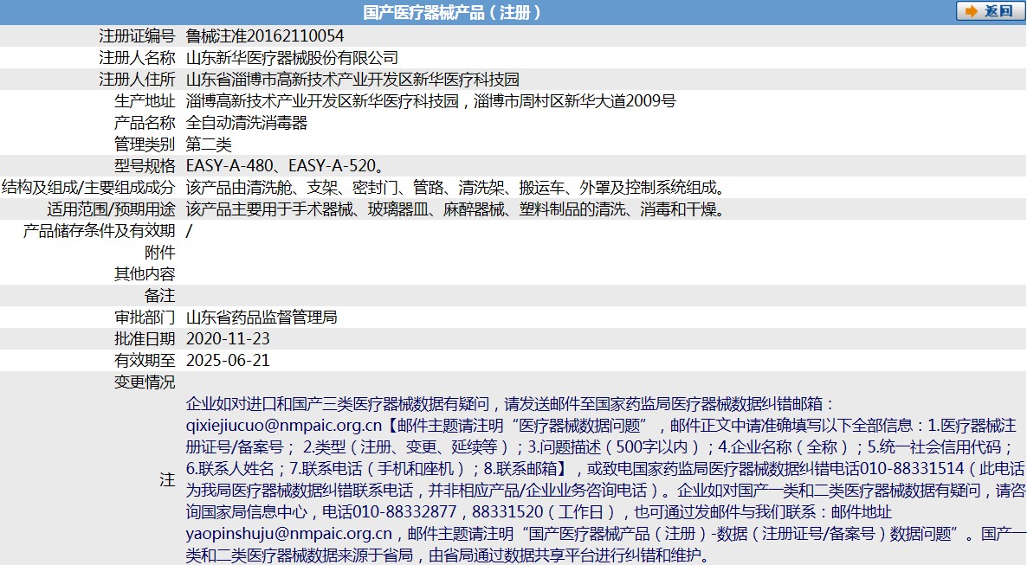Click expiry date 2025-06-21
This screenshot has width=1027, height=565.
(x=228, y=361)
